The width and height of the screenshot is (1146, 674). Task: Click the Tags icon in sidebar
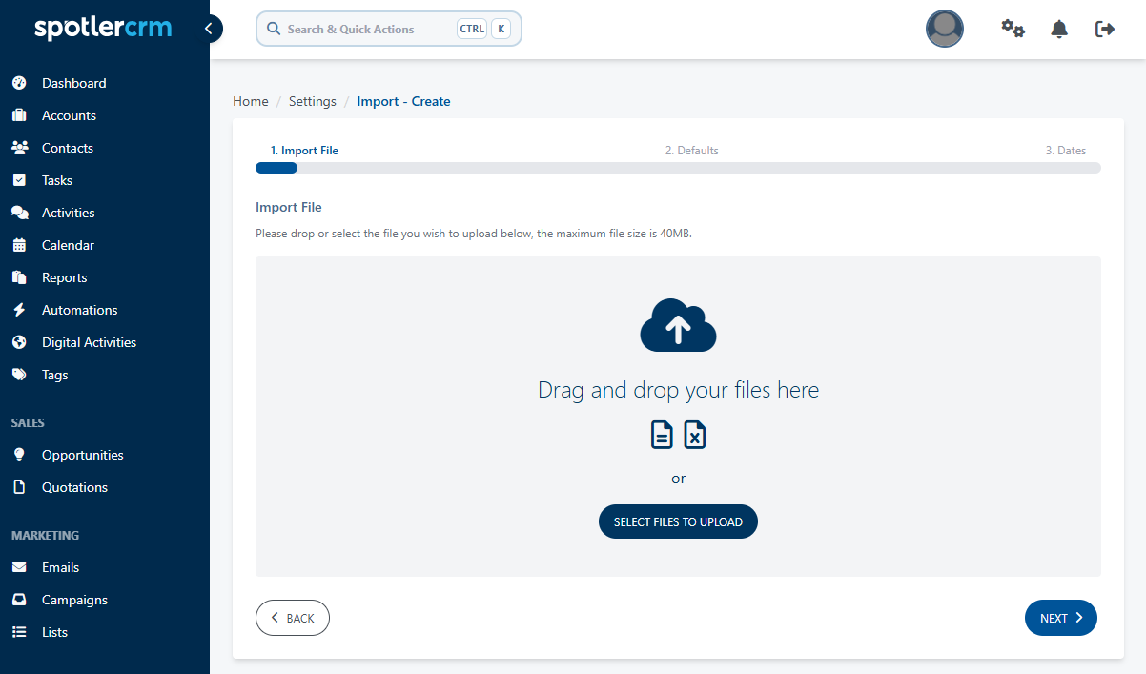click(19, 375)
